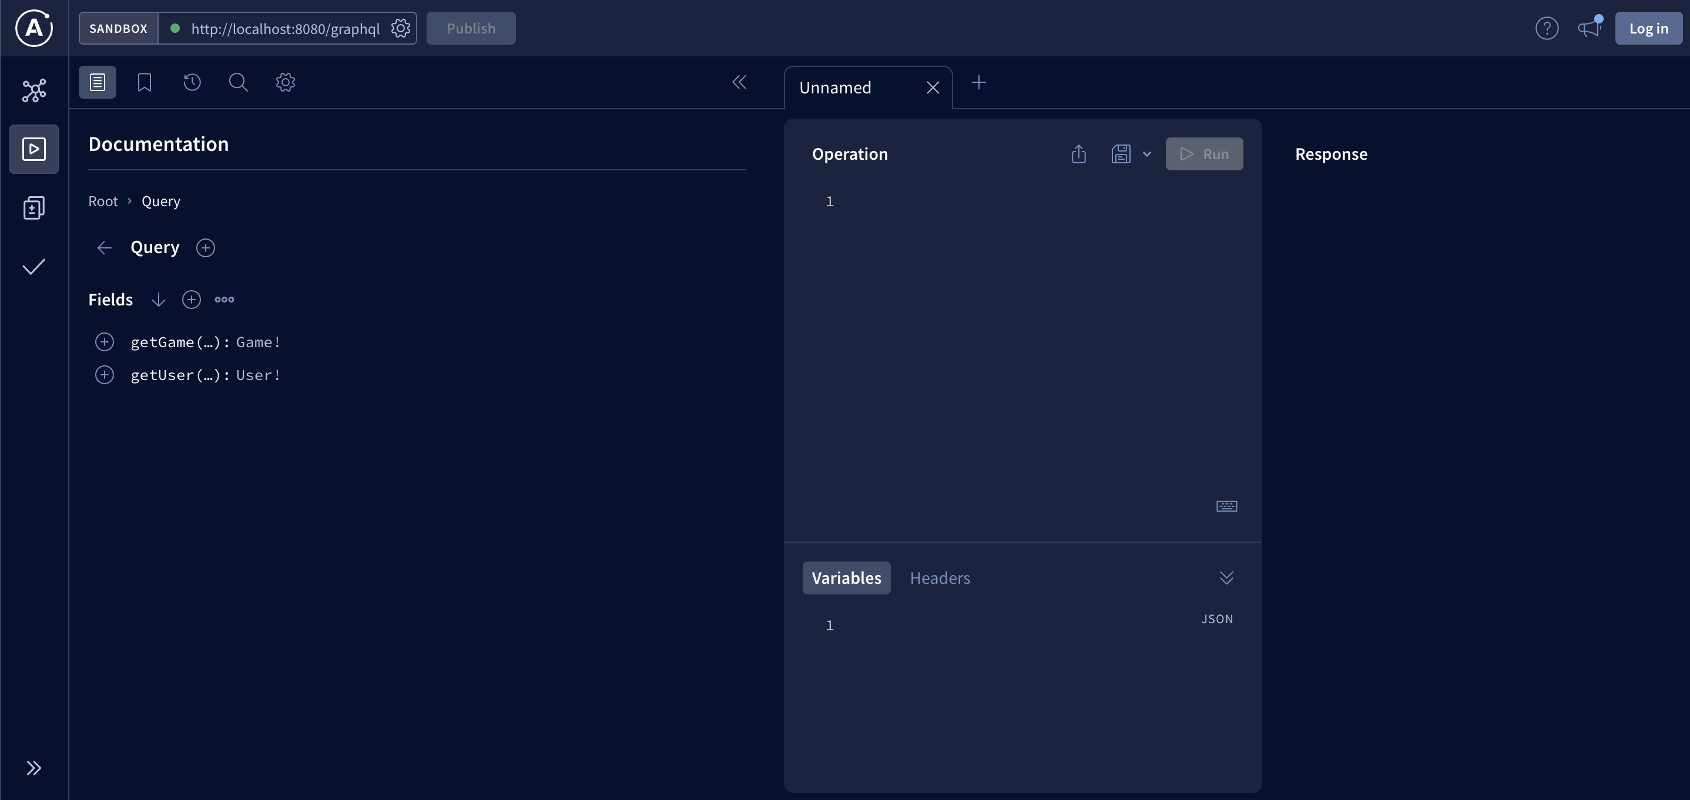Click the Log in button
Viewport: 1690px width, 800px height.
1648,28
